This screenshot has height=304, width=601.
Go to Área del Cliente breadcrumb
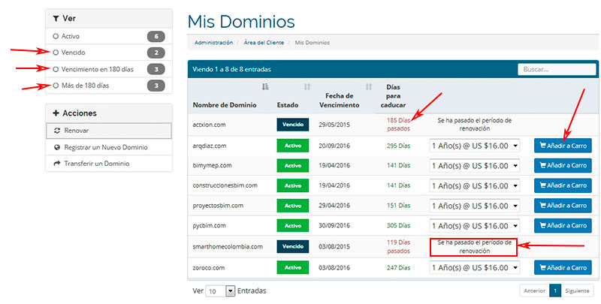[264, 43]
